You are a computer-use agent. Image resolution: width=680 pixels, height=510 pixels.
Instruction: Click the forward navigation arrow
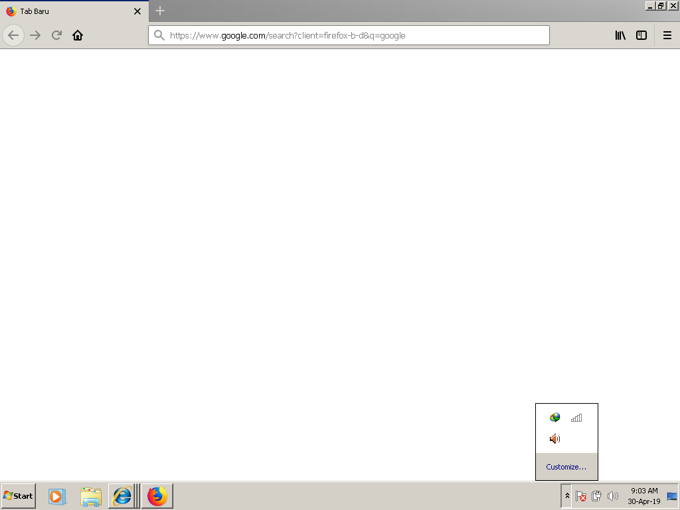tap(35, 35)
